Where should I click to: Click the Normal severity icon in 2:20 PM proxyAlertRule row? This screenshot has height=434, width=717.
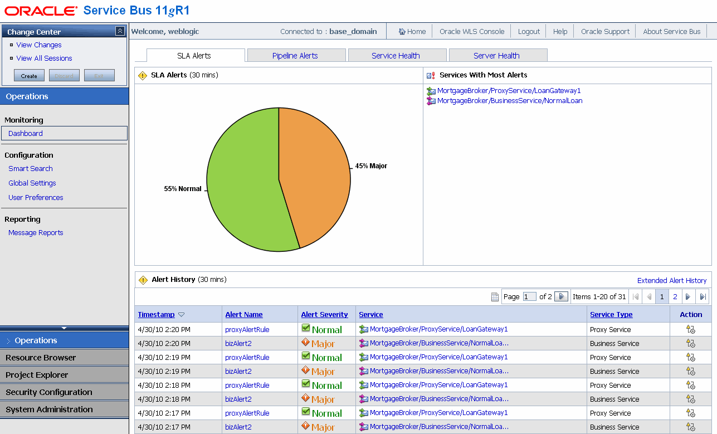click(x=306, y=329)
